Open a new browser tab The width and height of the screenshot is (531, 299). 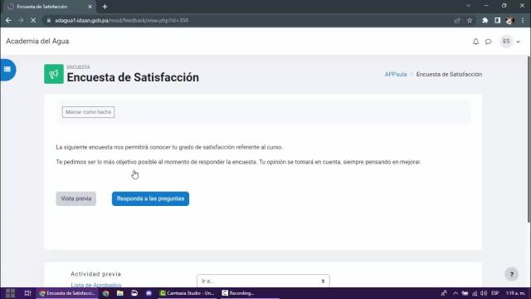coord(105,7)
